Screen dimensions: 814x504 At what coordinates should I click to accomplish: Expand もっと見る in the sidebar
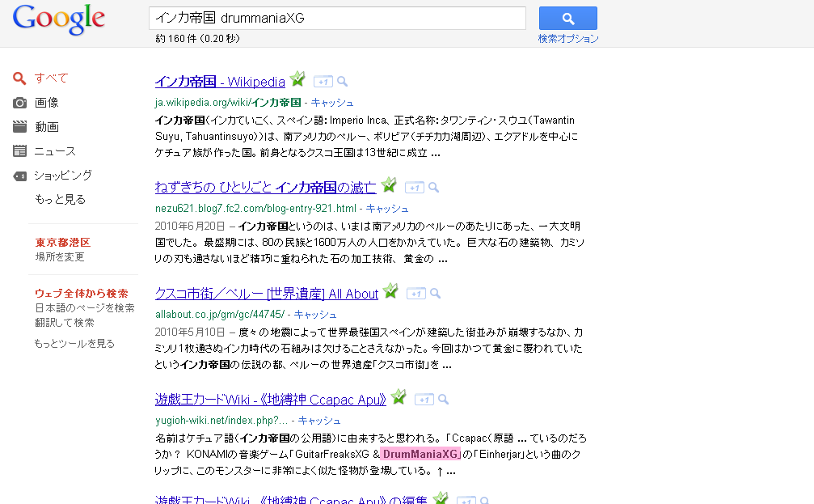[x=60, y=199]
